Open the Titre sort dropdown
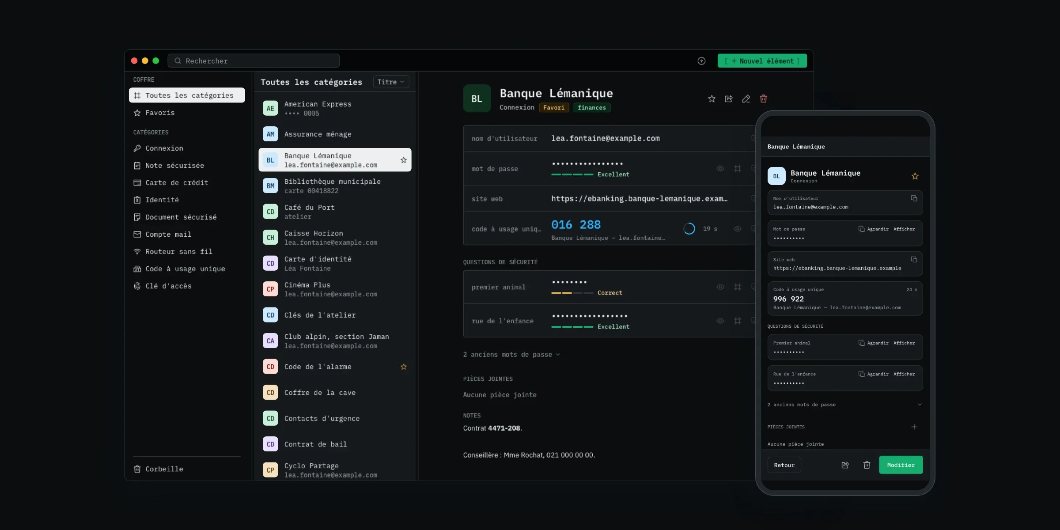The height and width of the screenshot is (530, 1060). [x=391, y=82]
